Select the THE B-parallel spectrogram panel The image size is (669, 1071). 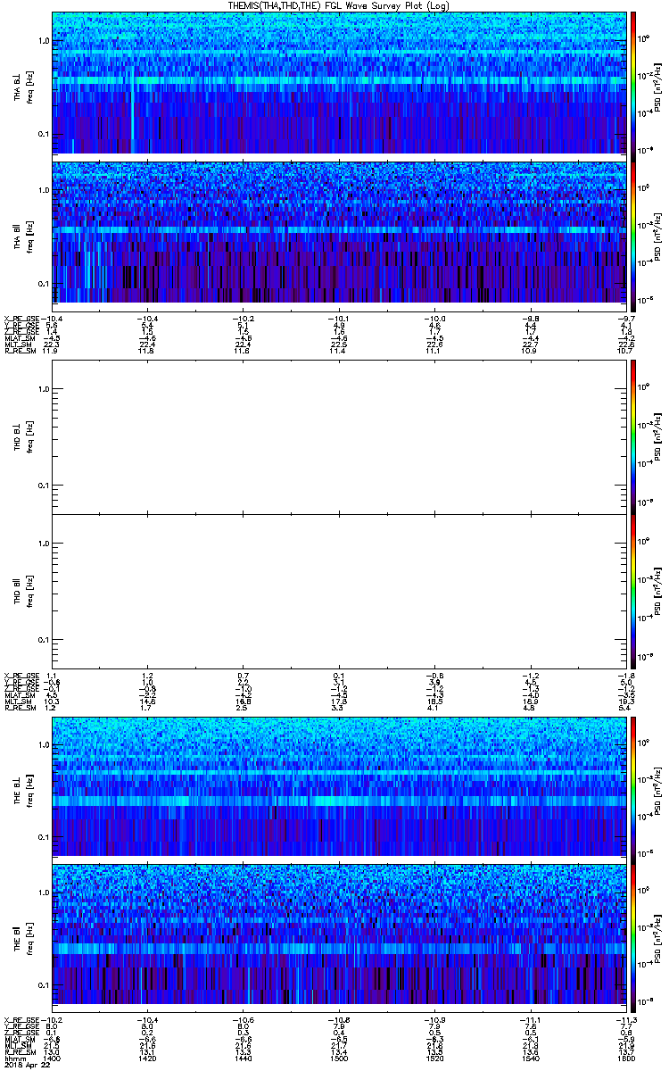tap(338, 934)
